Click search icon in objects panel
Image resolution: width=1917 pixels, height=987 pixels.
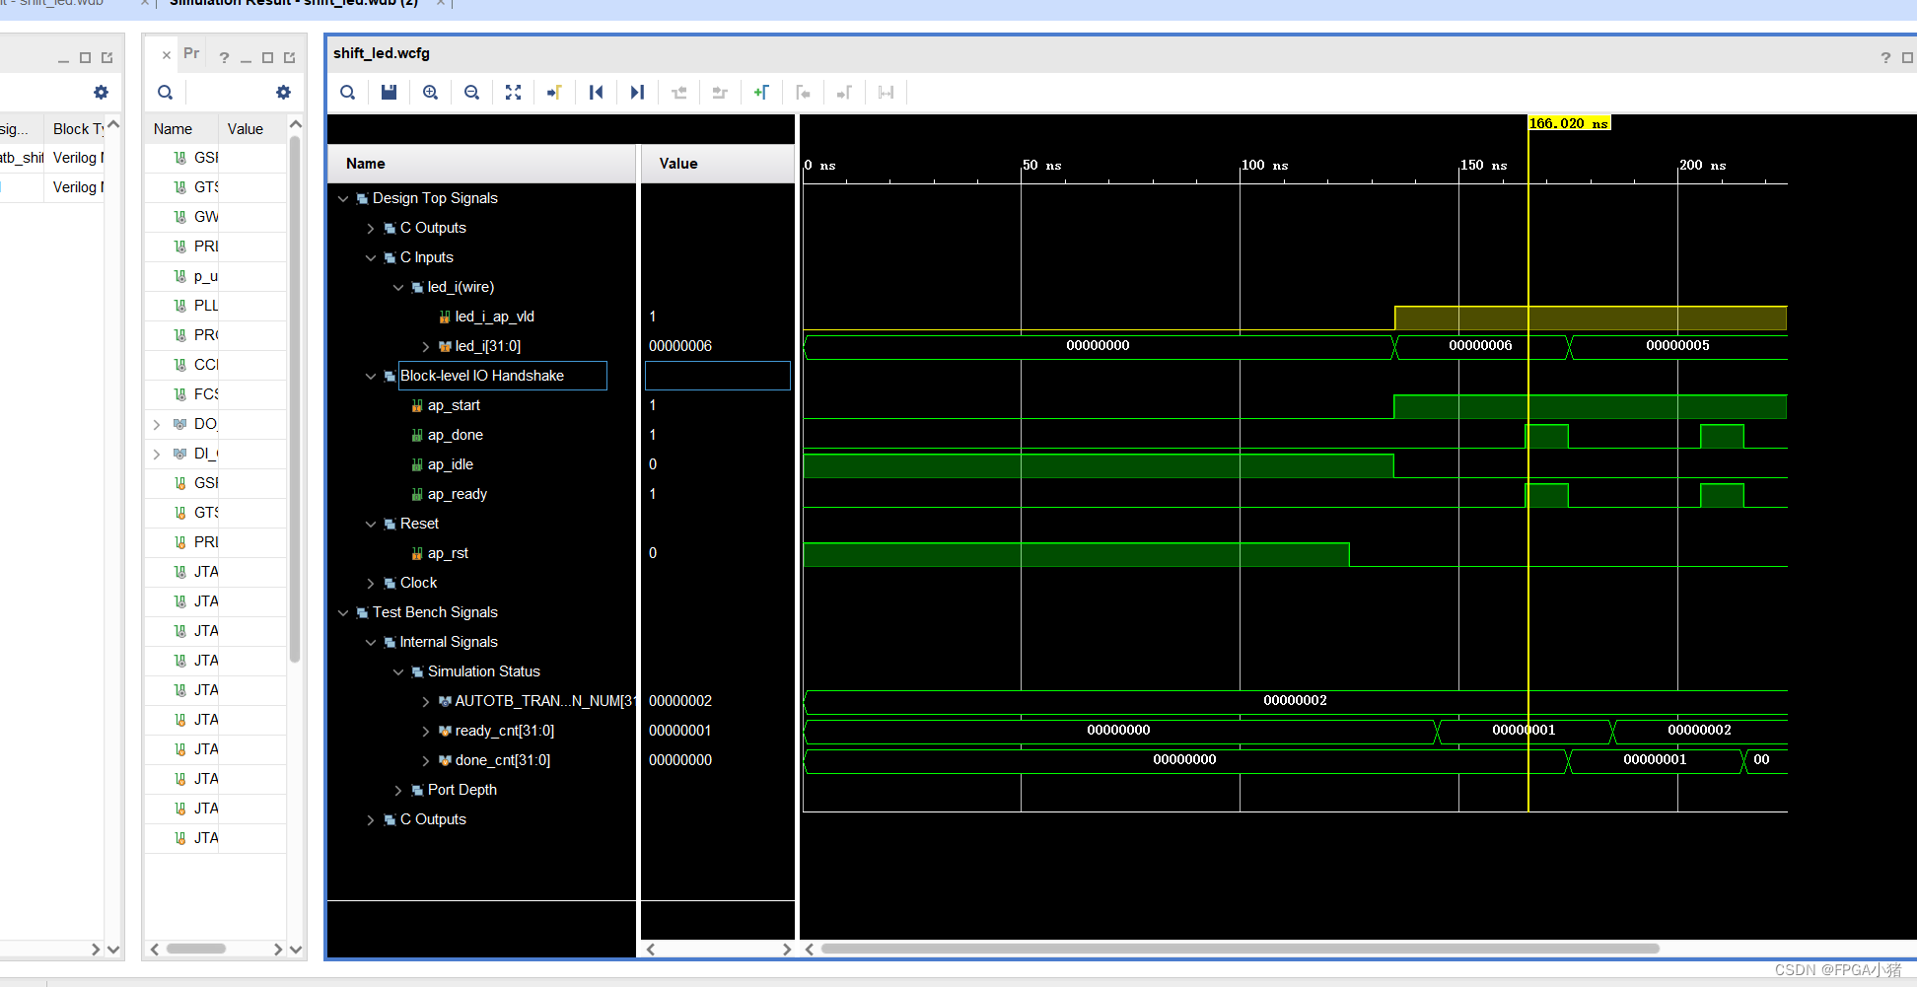coord(165,93)
